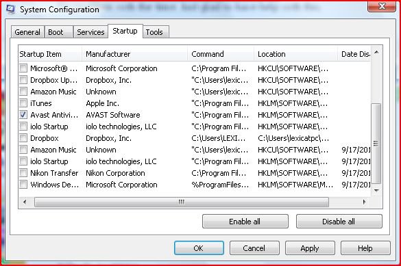This screenshot has width=401, height=266.
Task: Click the Date Dis. column header
Action: click(354, 54)
